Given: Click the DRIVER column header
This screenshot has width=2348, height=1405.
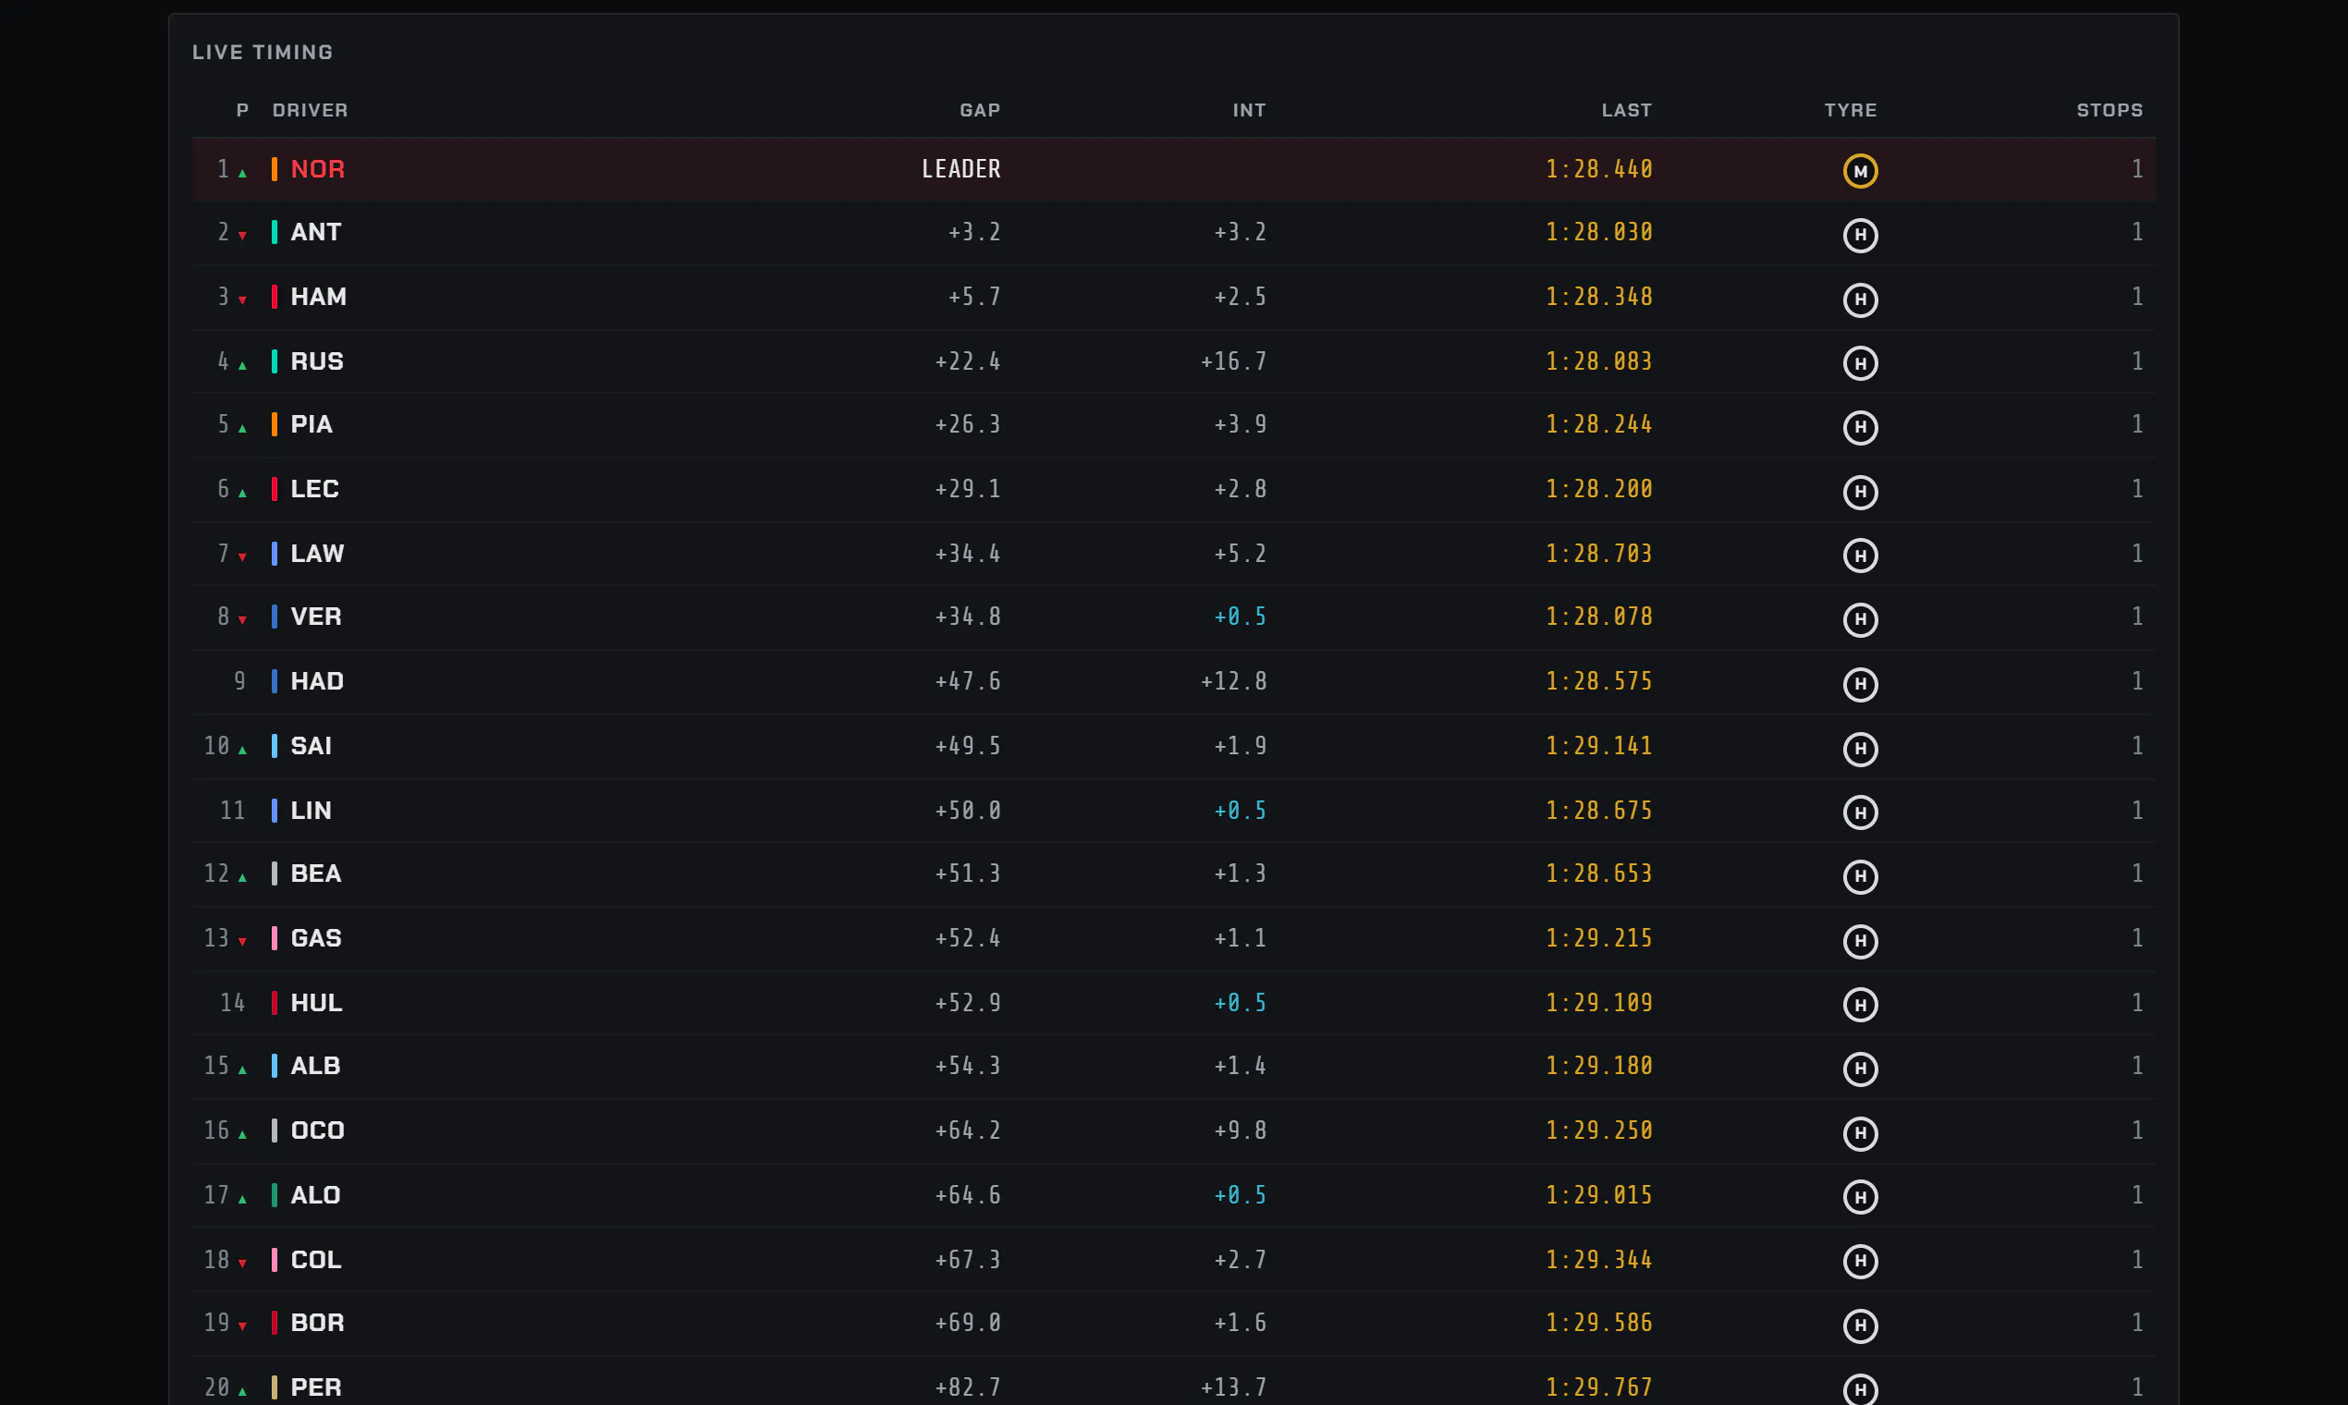Looking at the screenshot, I should [310, 110].
